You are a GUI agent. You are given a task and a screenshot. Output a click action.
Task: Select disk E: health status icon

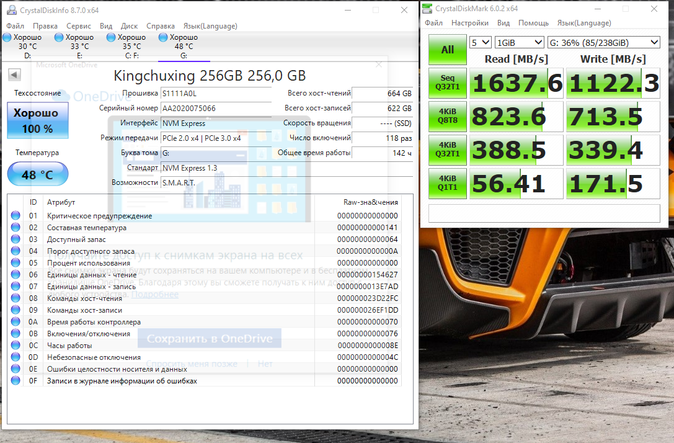pyautogui.click(x=59, y=37)
